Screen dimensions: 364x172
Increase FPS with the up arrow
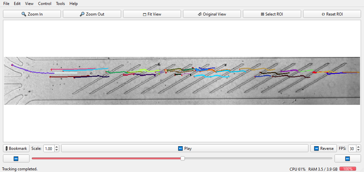click(359, 147)
